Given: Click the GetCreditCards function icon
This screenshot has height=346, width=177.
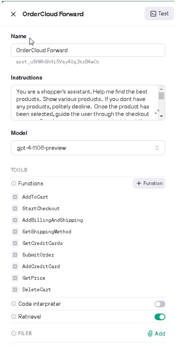Looking at the screenshot, I should coord(15,243).
